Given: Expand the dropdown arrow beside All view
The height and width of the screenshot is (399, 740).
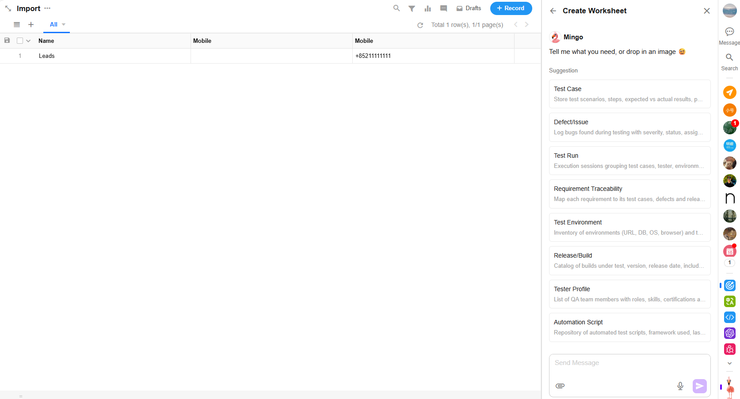Looking at the screenshot, I should click(x=64, y=25).
